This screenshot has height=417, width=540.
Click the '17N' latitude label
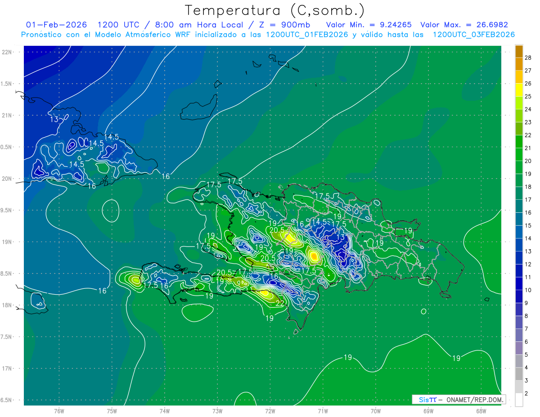[x=7, y=368]
